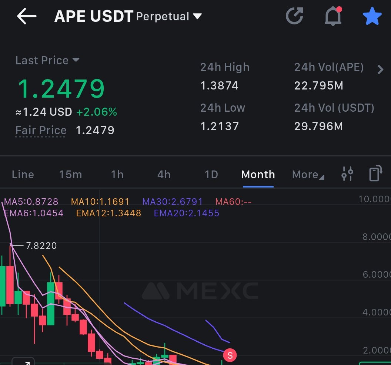Switch chart to landscape mode
Image resolution: width=391 pixels, height=365 pixels.
coord(376,174)
